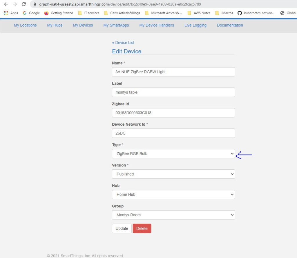Go to My Locations
The width and height of the screenshot is (297, 258).
tap(25, 25)
